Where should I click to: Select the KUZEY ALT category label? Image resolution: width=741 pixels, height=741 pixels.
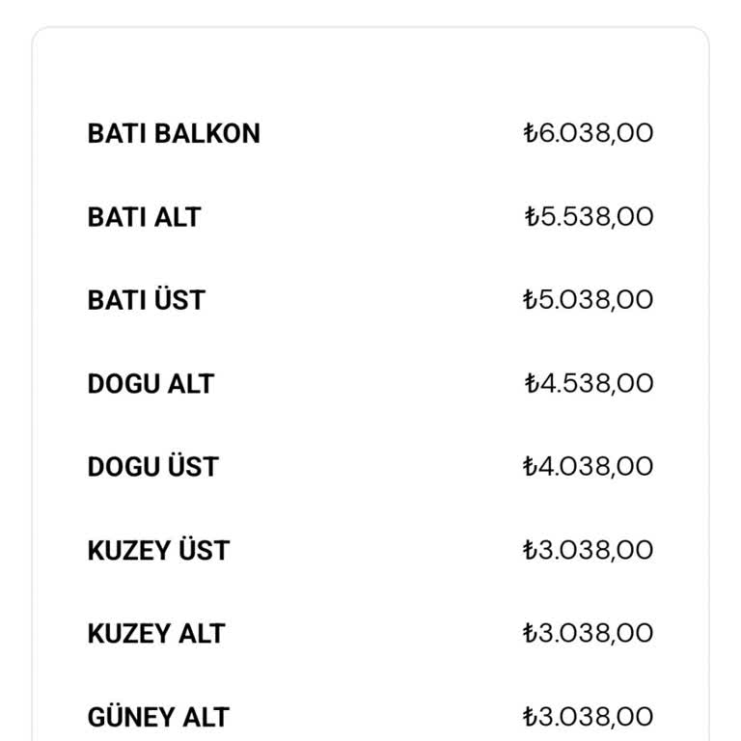155,634
